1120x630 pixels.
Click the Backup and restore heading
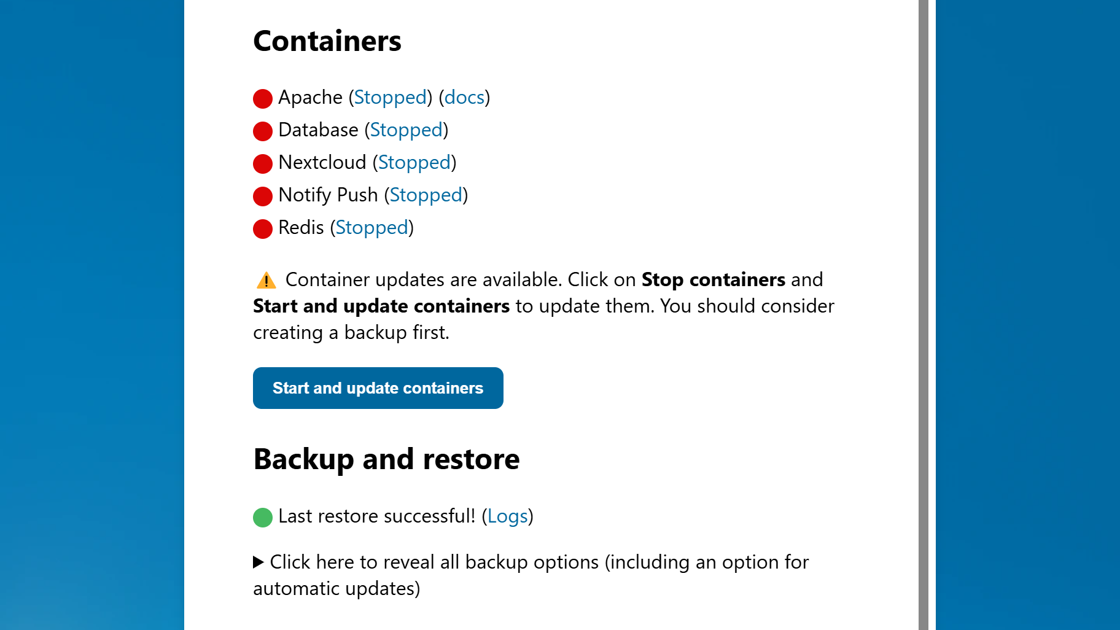(387, 459)
